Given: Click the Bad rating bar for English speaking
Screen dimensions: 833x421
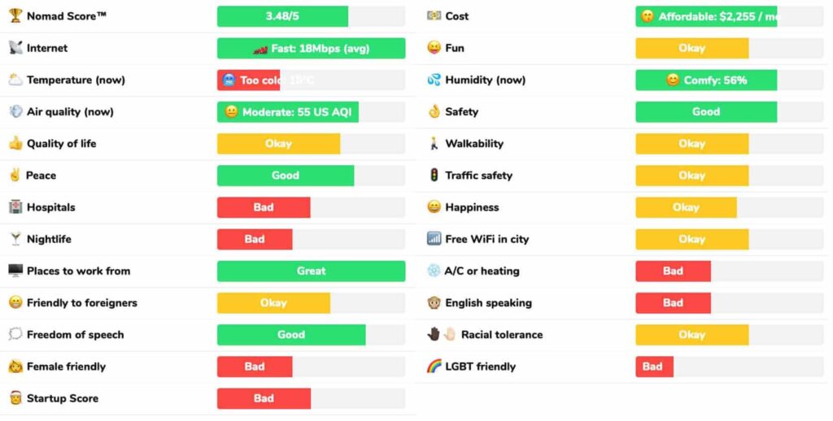Looking at the screenshot, I should click(x=673, y=303).
